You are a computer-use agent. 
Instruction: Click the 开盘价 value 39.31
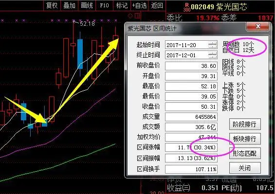(191, 76)
